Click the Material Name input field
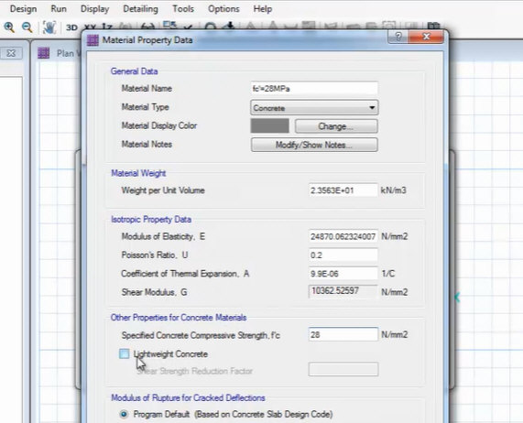Image resolution: width=523 pixels, height=423 pixels. (314, 89)
